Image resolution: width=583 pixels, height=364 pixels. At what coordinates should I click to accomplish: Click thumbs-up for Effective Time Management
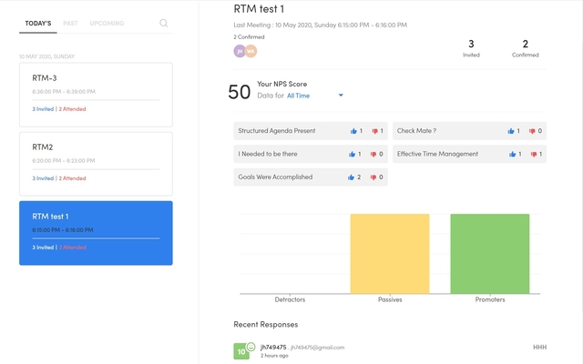tap(512, 154)
